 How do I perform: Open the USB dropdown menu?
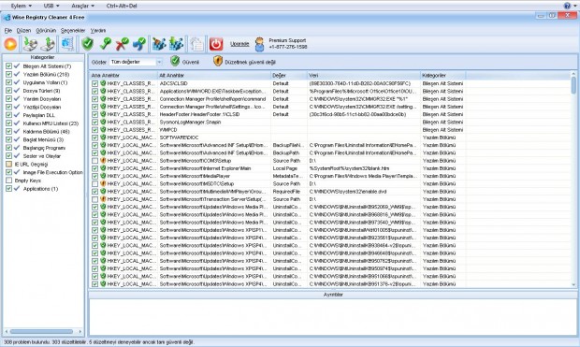pyautogui.click(x=51, y=6)
